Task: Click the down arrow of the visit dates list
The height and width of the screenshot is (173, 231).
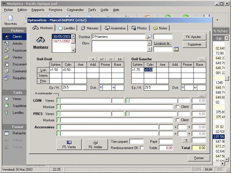Action: (73, 50)
